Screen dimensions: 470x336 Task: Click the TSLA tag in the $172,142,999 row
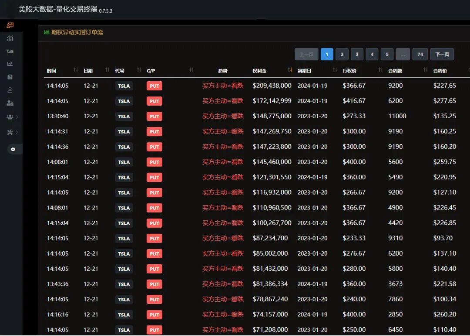124,101
